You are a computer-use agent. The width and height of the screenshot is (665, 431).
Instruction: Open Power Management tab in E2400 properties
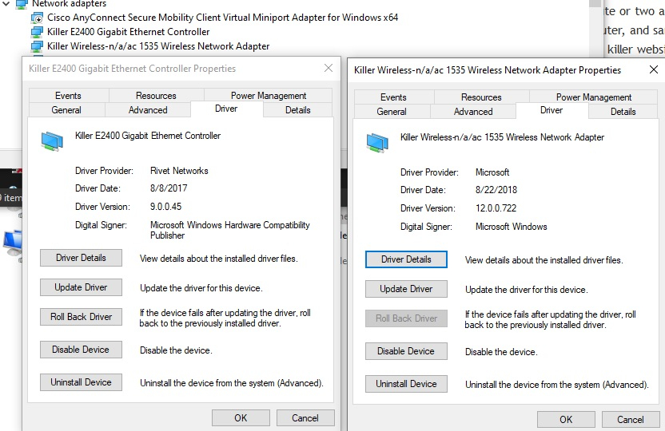pos(269,96)
